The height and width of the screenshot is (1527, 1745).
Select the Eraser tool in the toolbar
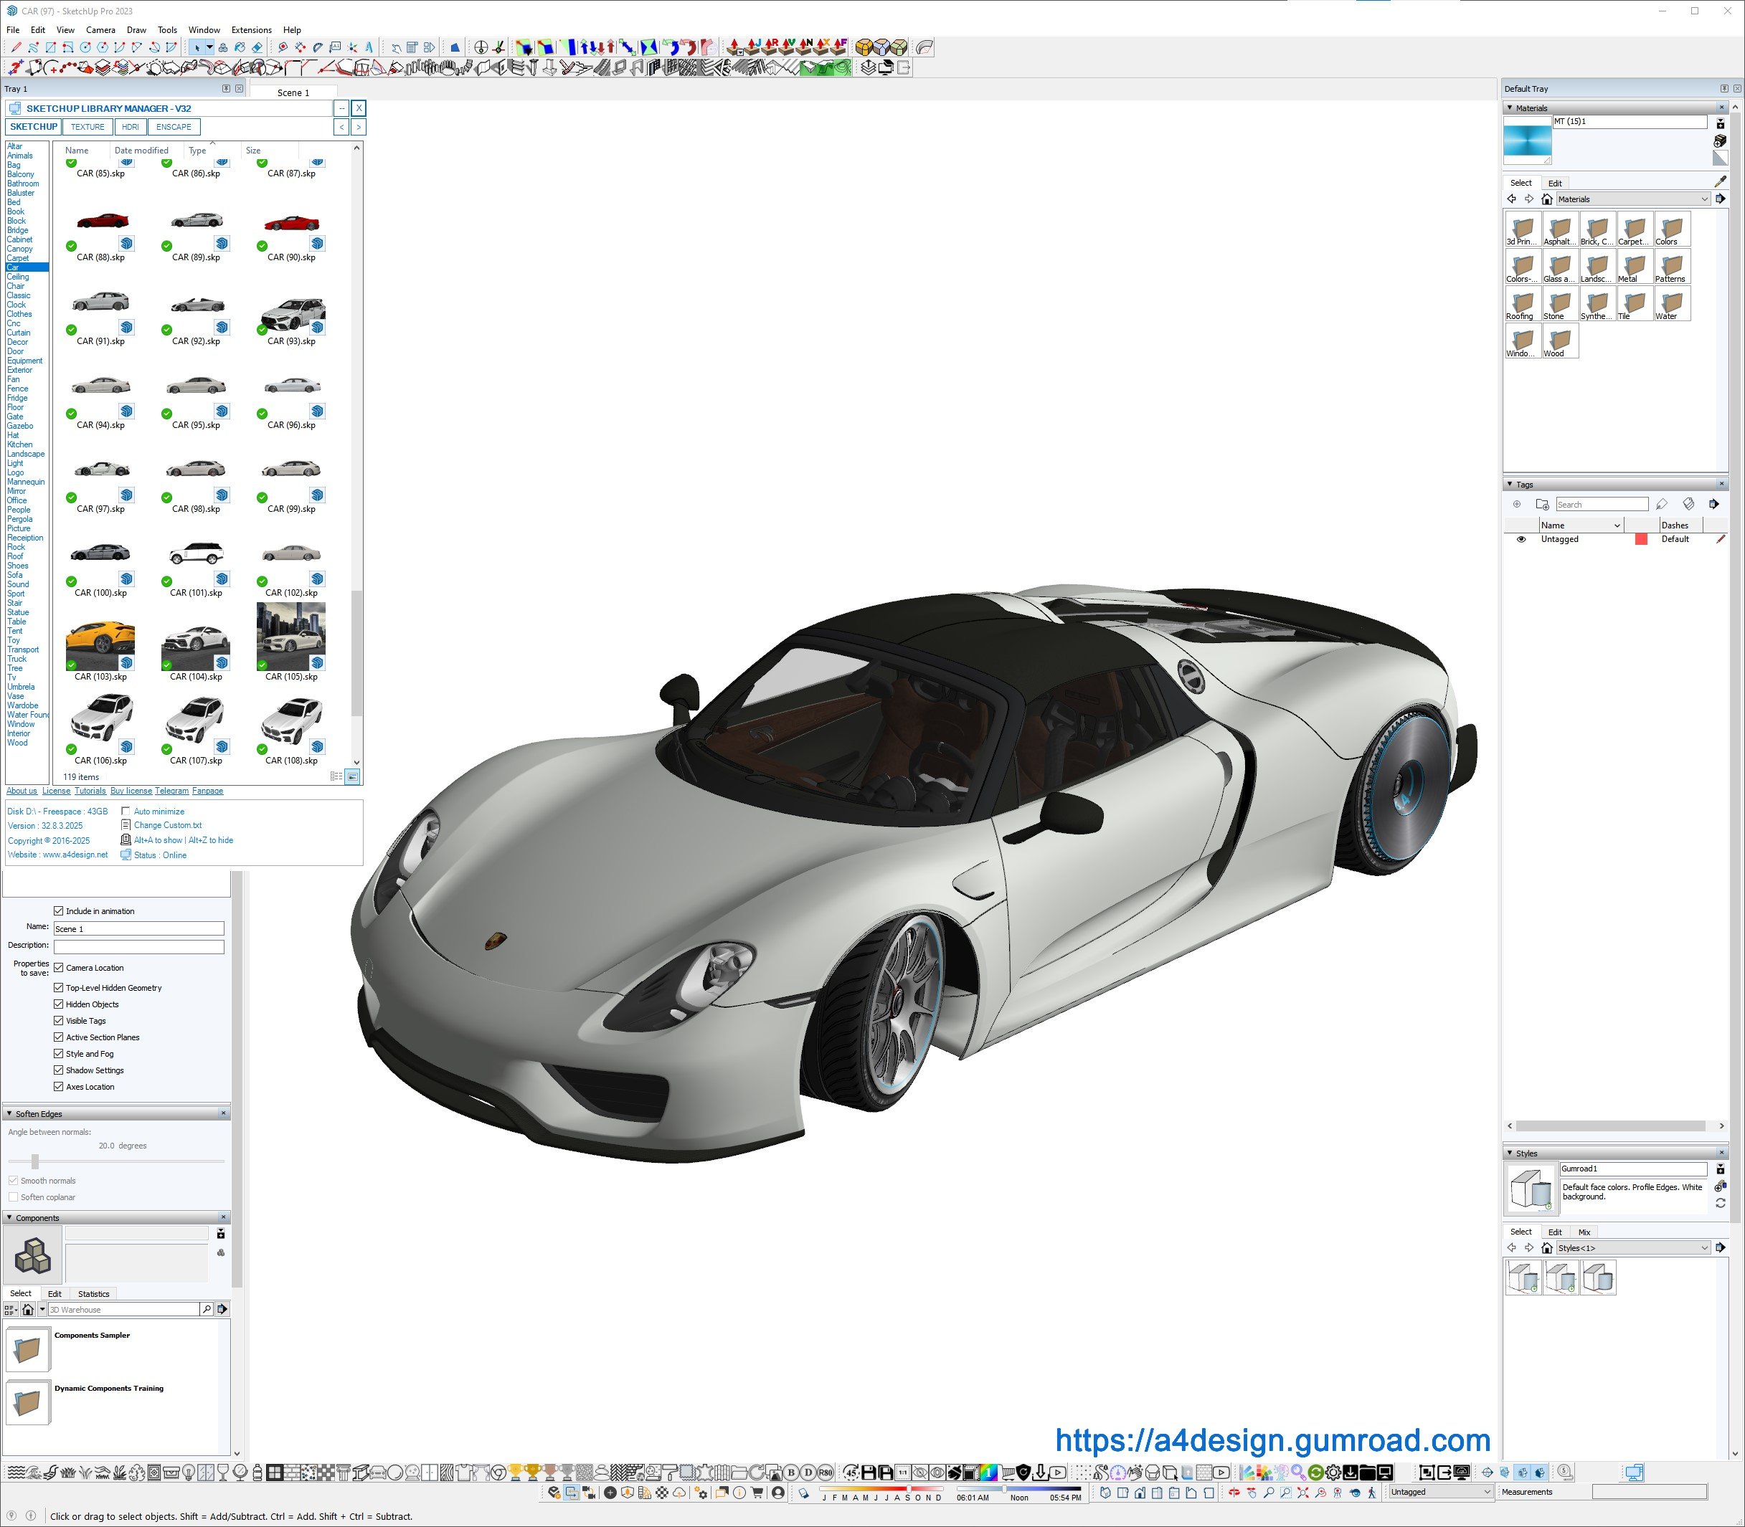(x=257, y=48)
